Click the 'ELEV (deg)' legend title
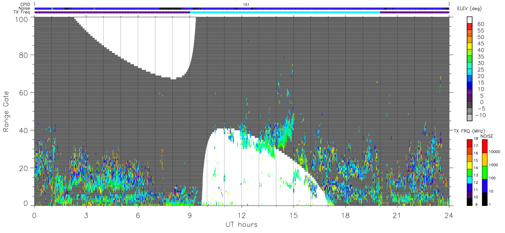 coord(469,9)
